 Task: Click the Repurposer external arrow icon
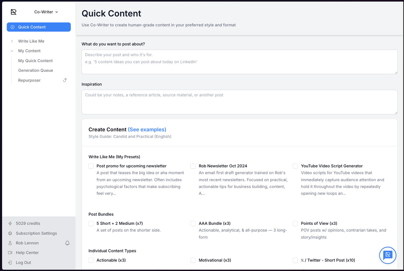[x=65, y=80]
